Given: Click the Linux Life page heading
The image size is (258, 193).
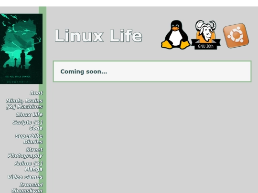Looking at the screenshot, I should click(x=98, y=36).
